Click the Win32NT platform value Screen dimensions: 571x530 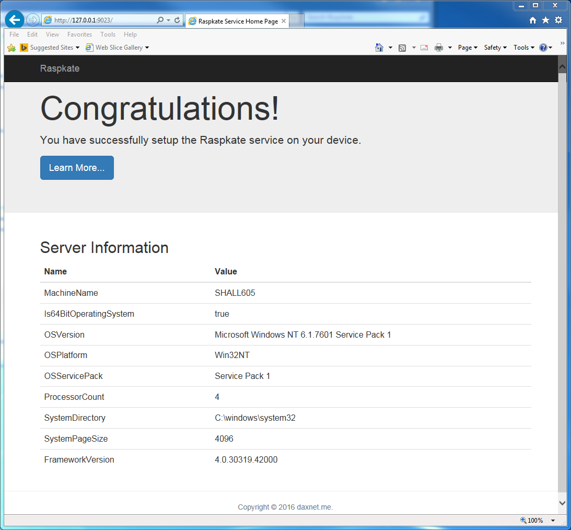(x=232, y=355)
